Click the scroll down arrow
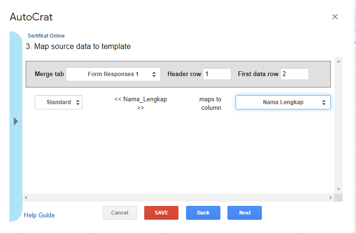This screenshot has height=234, width=356. coord(338,189)
